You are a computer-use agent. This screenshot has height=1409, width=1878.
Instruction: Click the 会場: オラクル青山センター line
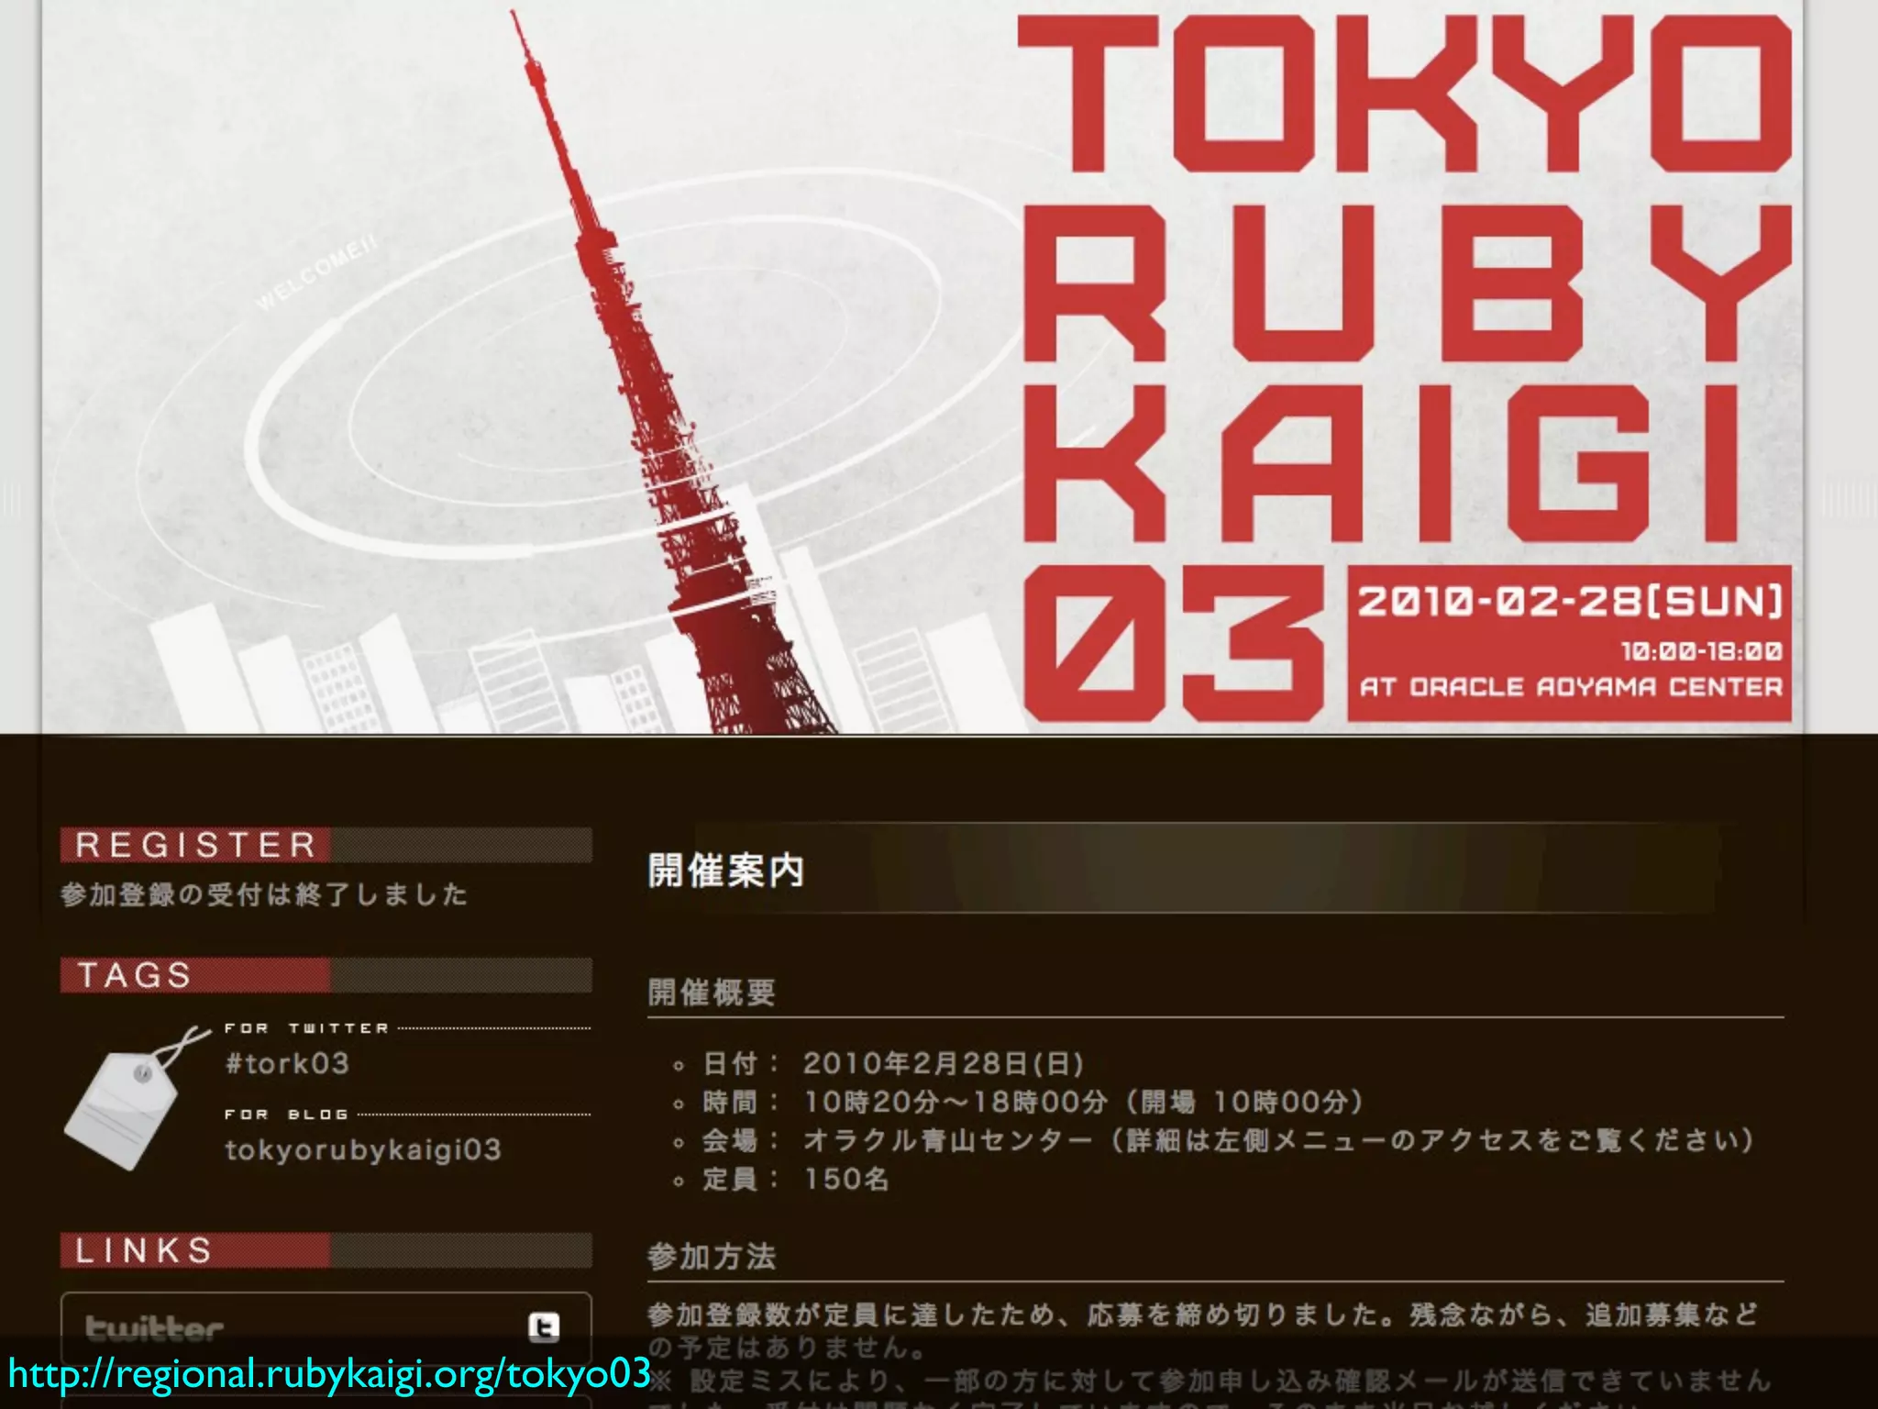click(x=1229, y=1140)
